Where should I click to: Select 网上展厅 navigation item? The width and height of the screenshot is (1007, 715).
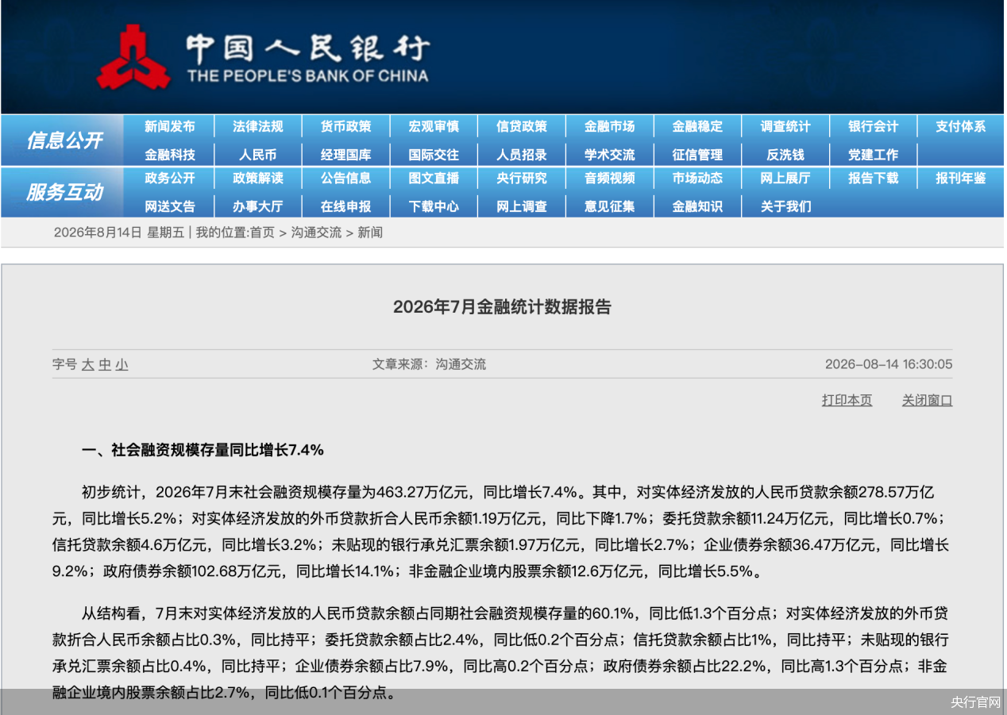click(x=785, y=178)
